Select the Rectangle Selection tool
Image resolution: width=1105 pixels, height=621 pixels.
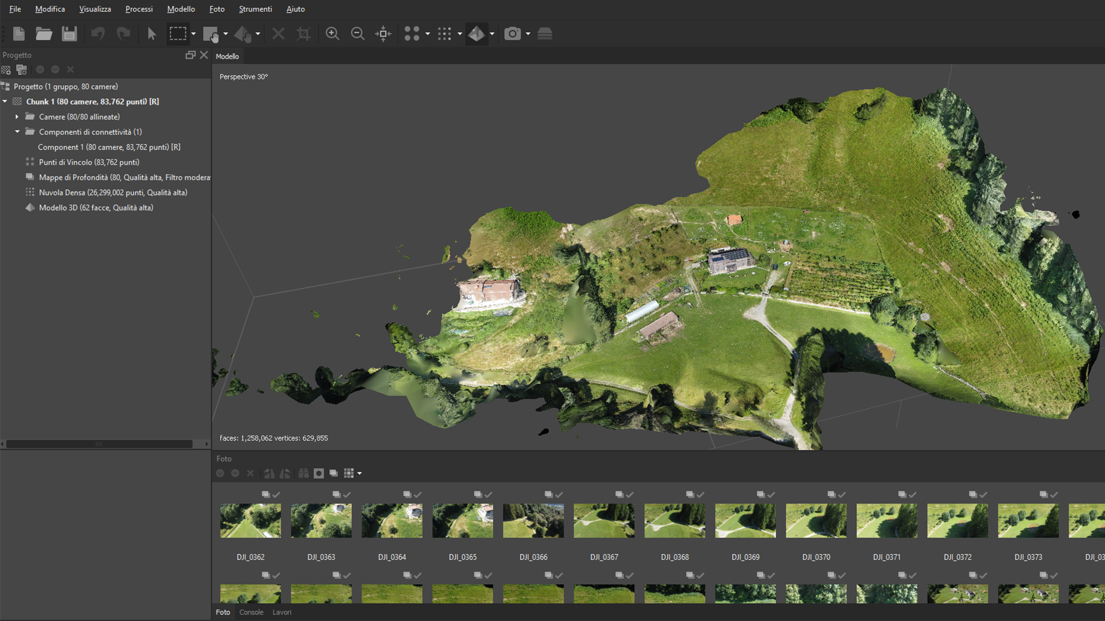point(179,33)
